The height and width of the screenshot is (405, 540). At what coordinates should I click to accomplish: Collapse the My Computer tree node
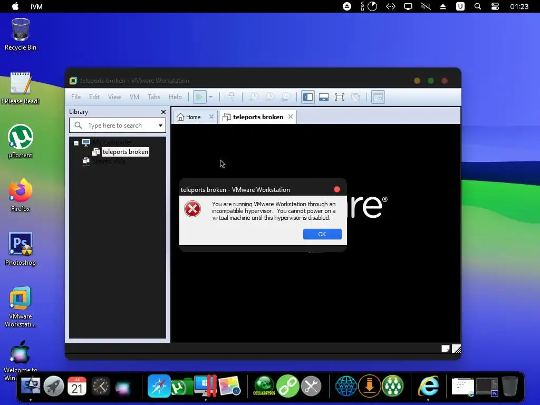pyautogui.click(x=76, y=143)
